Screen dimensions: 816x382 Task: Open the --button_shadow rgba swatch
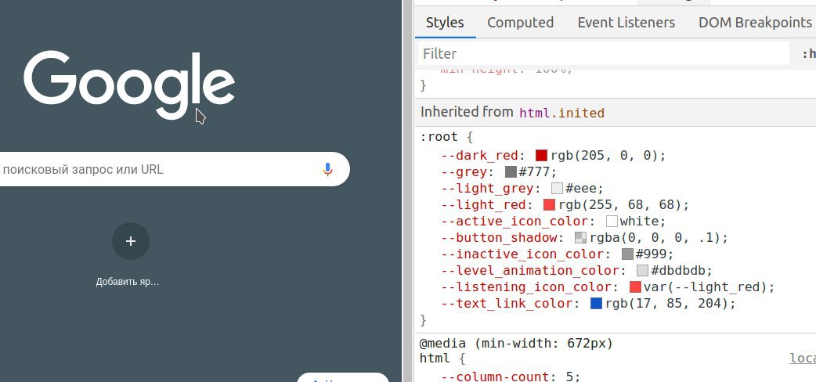580,238
